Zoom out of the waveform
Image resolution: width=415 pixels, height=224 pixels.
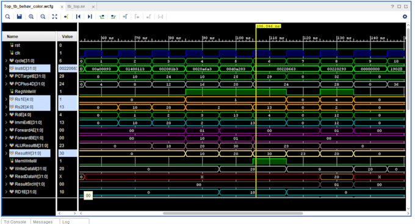coord(43,16)
